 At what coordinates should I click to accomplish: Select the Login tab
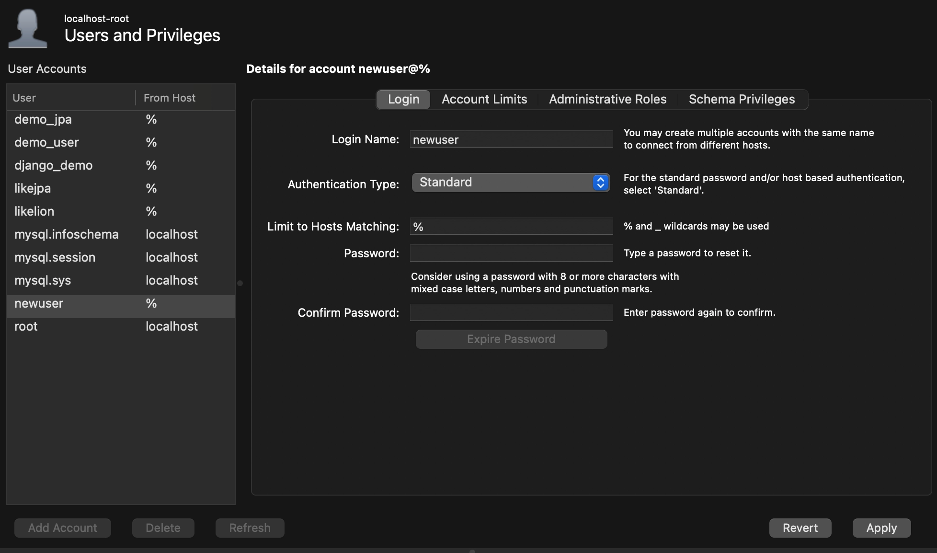pyautogui.click(x=403, y=99)
